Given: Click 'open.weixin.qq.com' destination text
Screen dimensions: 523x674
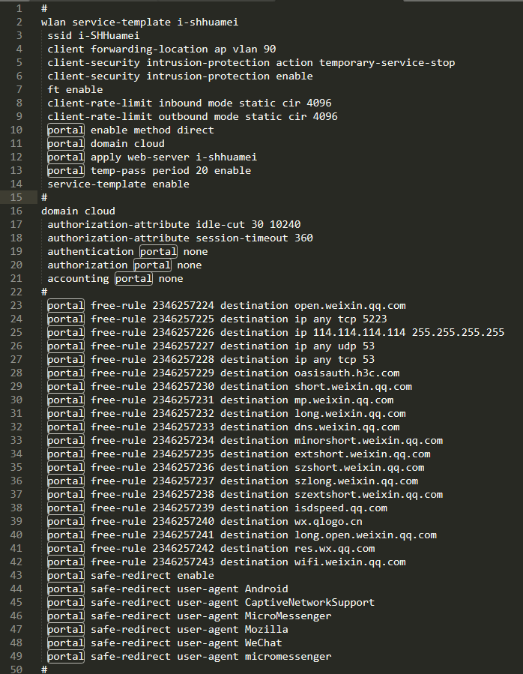Looking at the screenshot, I should pos(350,306).
